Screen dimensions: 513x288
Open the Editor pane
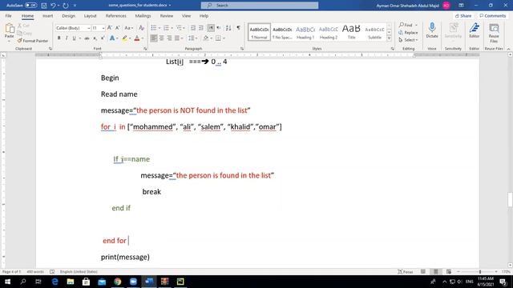coord(474,30)
